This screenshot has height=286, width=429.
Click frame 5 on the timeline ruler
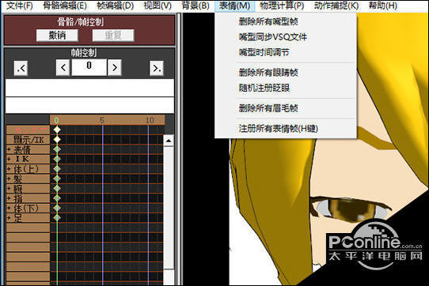click(x=102, y=120)
